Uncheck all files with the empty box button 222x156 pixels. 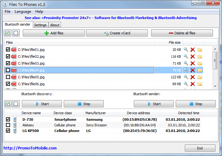pyautogui.click(x=16, y=33)
